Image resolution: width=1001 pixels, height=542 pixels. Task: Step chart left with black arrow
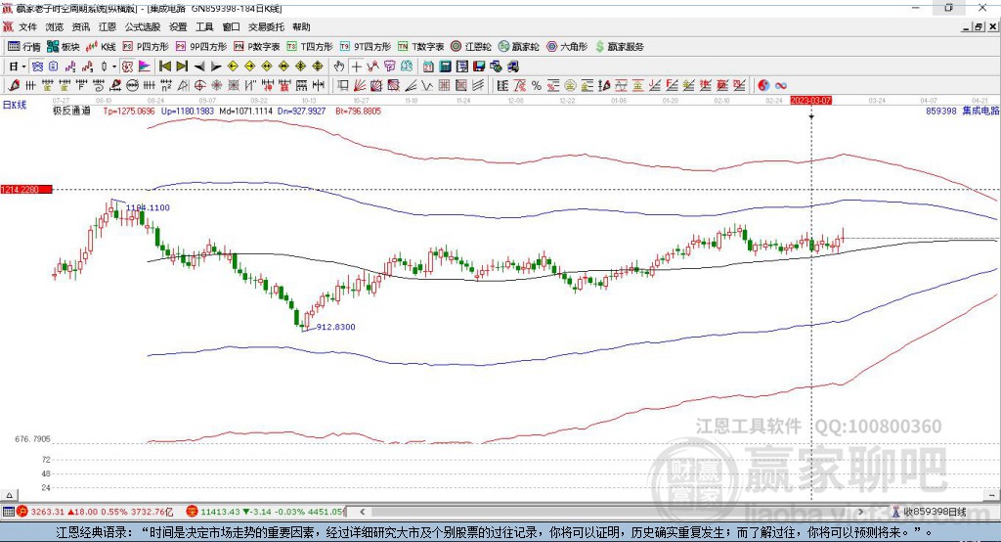pos(199,67)
